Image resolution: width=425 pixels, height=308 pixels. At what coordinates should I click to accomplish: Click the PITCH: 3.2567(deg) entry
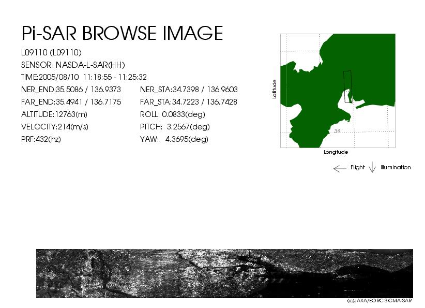(175, 127)
